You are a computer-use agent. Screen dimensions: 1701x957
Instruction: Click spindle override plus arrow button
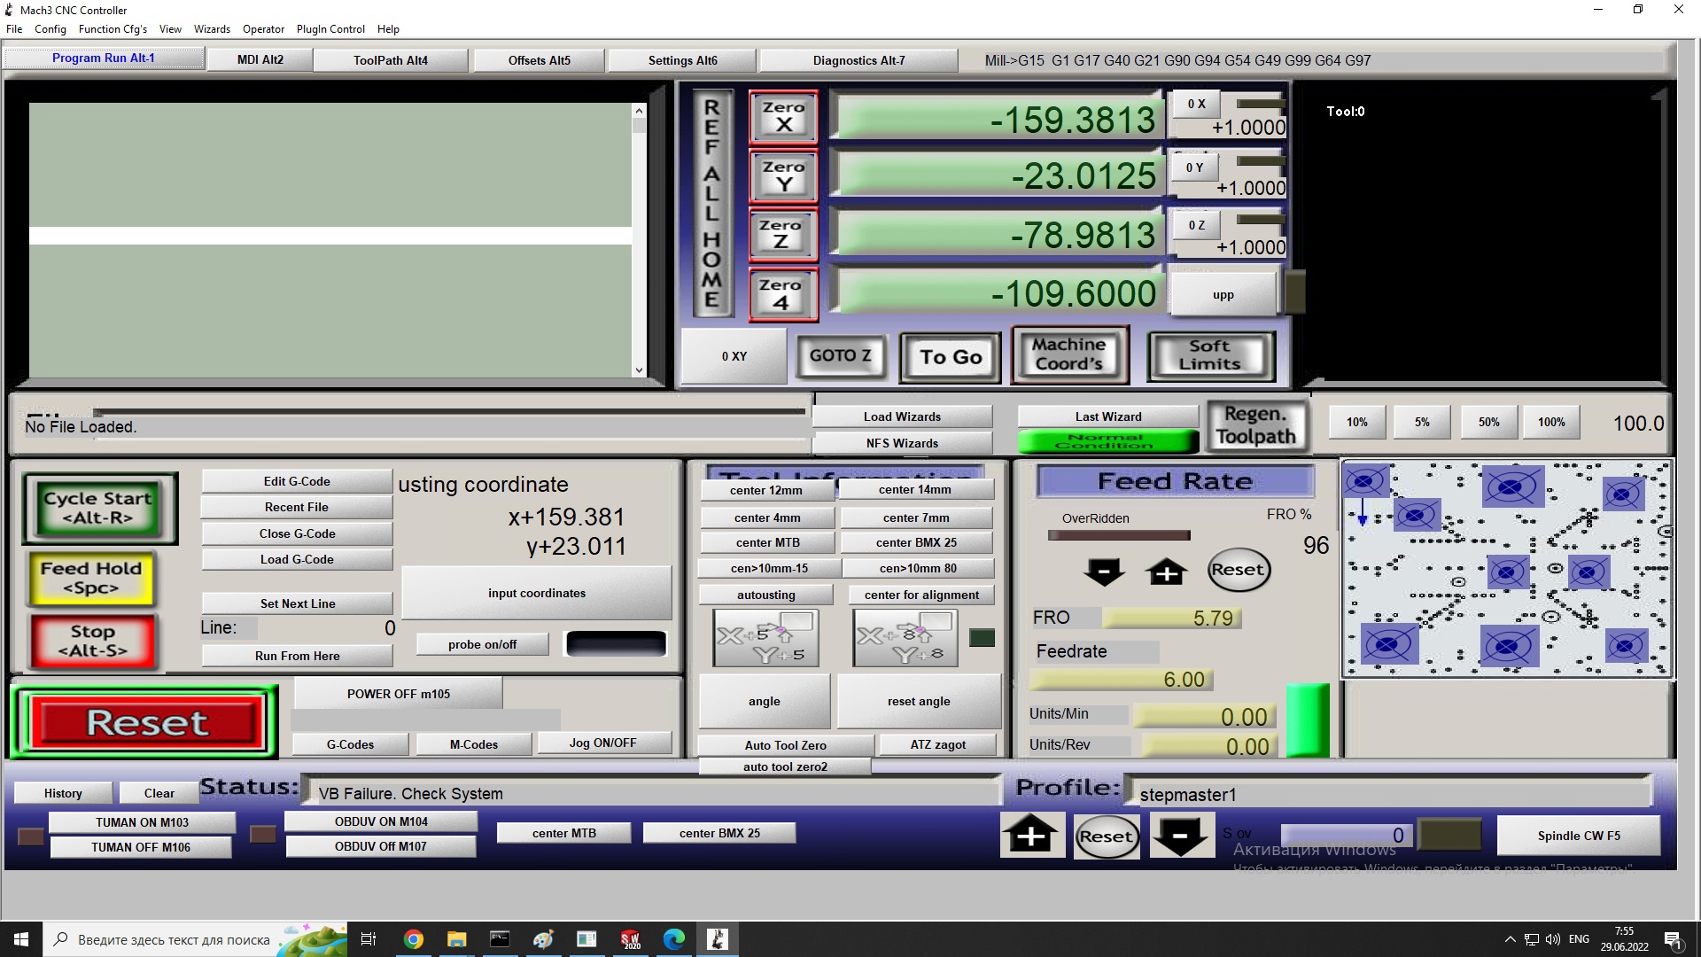coord(1032,836)
